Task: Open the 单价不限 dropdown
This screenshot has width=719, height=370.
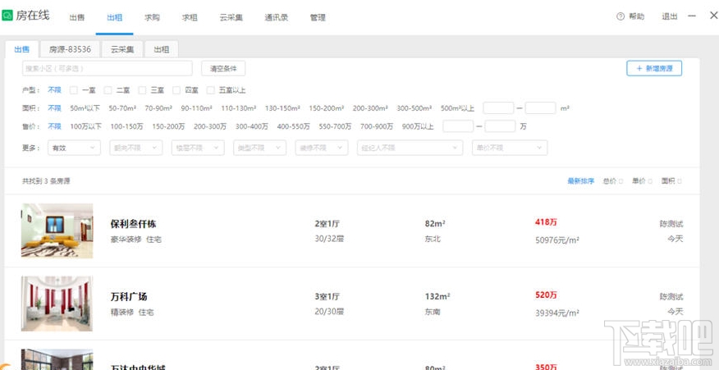Action: click(x=510, y=148)
